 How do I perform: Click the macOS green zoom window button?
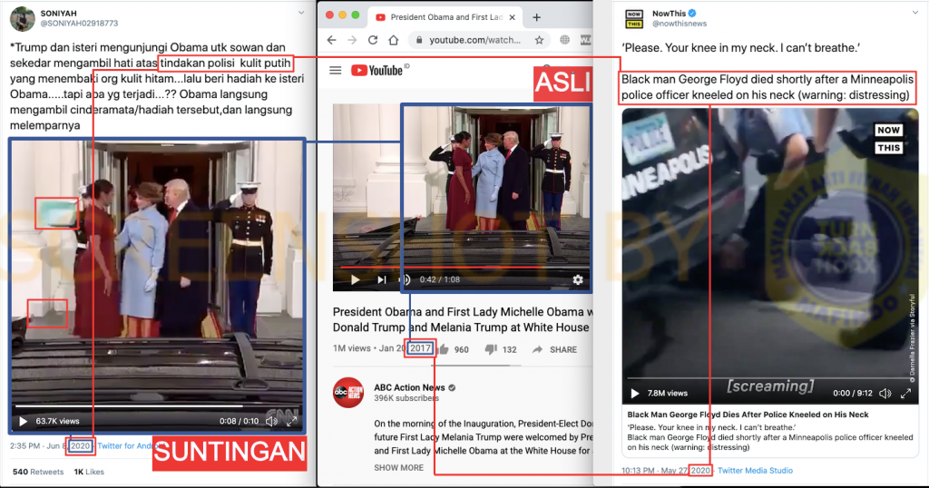tap(356, 15)
